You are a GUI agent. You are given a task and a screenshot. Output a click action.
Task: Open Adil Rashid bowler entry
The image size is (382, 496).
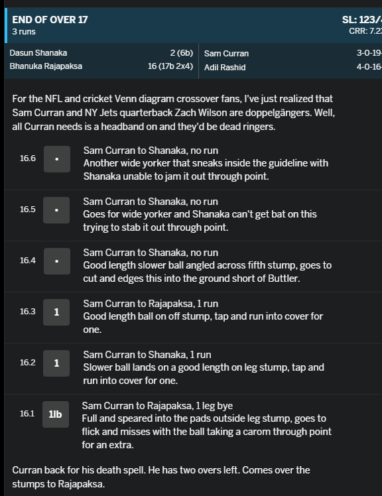[x=225, y=68]
